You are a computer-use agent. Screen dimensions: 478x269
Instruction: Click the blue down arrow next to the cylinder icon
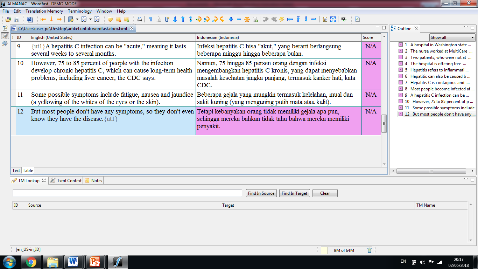pos(175,20)
